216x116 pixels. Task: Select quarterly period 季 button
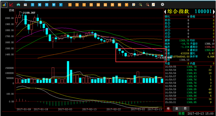[54, 5]
